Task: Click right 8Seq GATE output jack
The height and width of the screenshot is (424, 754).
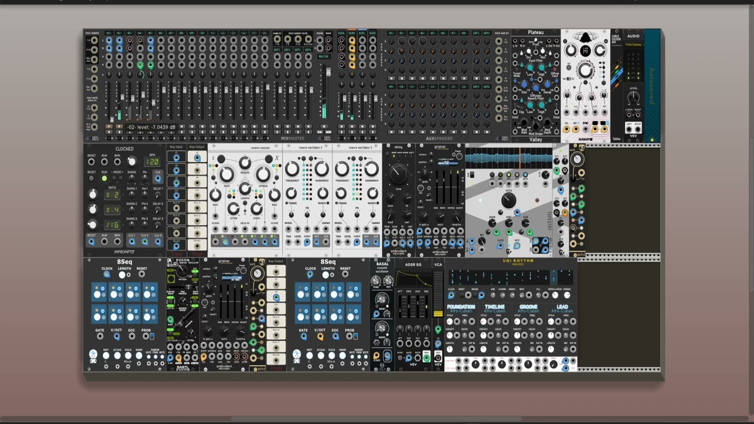Action: click(x=303, y=336)
